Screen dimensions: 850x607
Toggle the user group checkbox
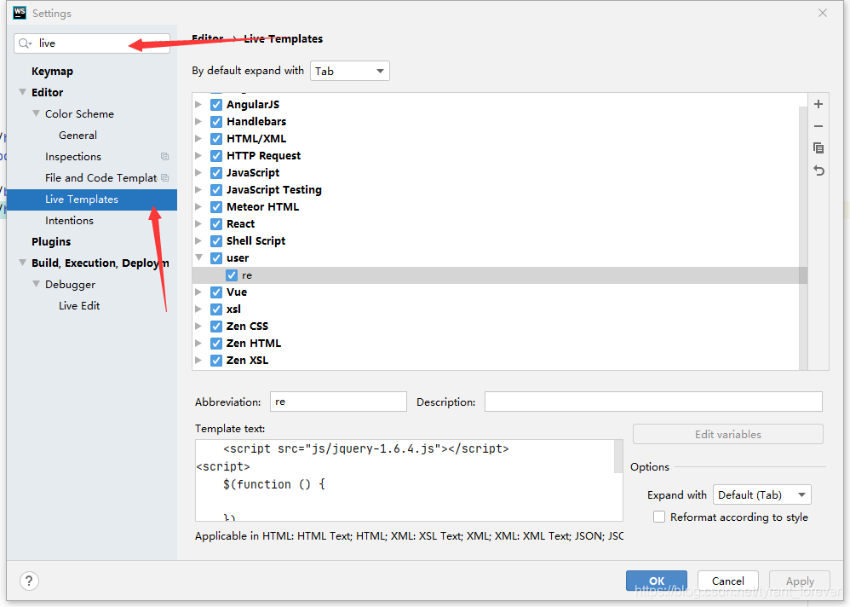pyautogui.click(x=216, y=258)
